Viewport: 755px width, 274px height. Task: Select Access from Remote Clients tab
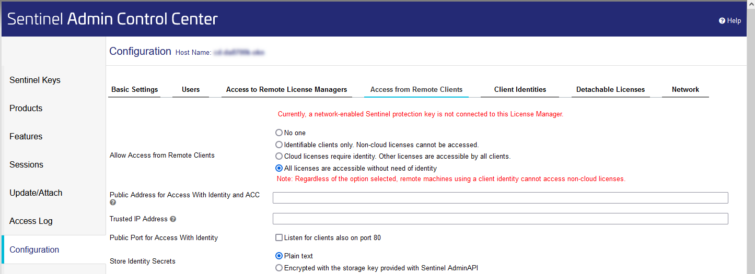pos(416,89)
